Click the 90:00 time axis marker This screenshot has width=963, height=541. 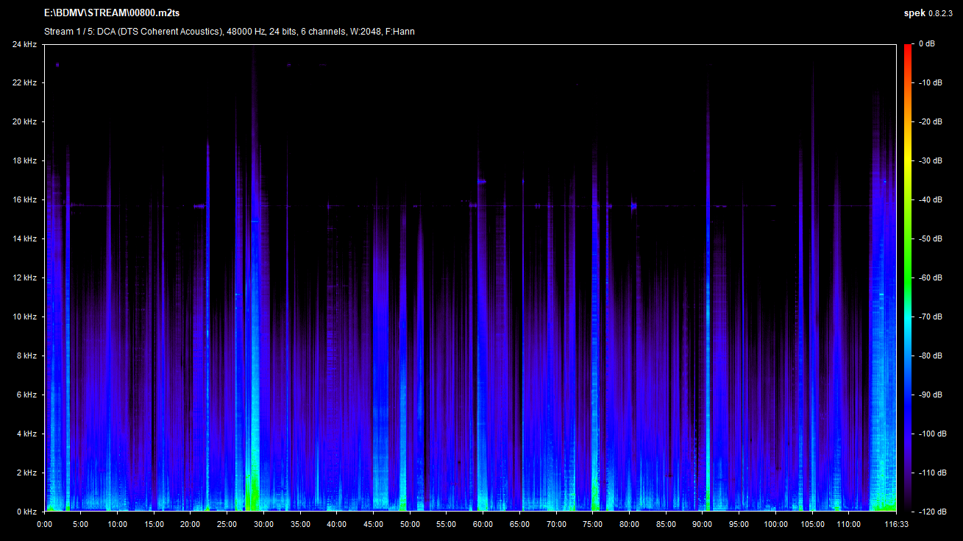point(702,524)
